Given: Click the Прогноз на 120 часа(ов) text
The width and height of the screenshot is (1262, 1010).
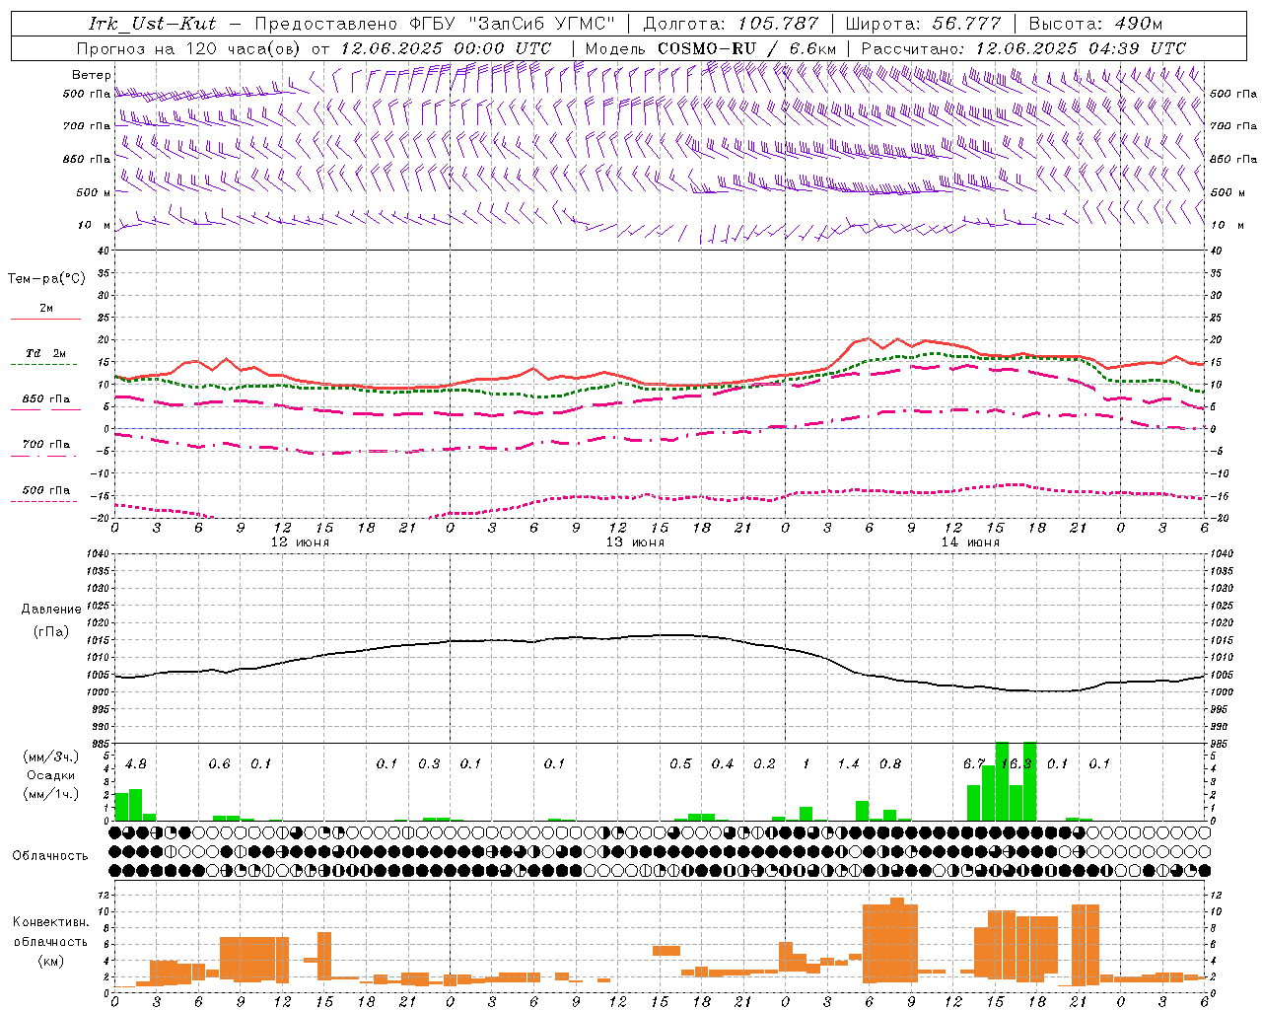Looking at the screenshot, I should 189,47.
